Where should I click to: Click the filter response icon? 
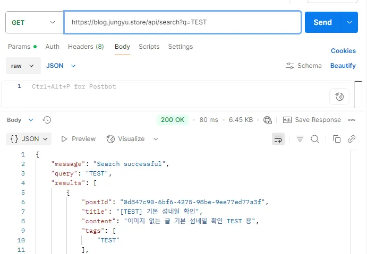300,139
